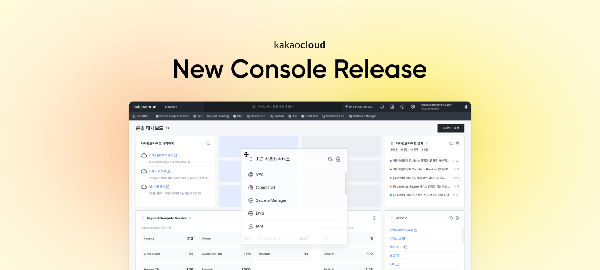This screenshot has width=600, height=270.
Task: Open the Terraform Provider 업데이트 notice
Action: (x=425, y=169)
